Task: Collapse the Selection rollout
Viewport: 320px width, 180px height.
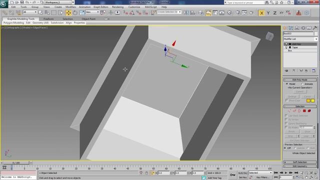Action: coord(300,106)
